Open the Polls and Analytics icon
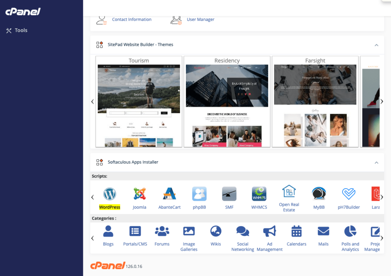Screen dimensions: 391x276 tap(351, 231)
